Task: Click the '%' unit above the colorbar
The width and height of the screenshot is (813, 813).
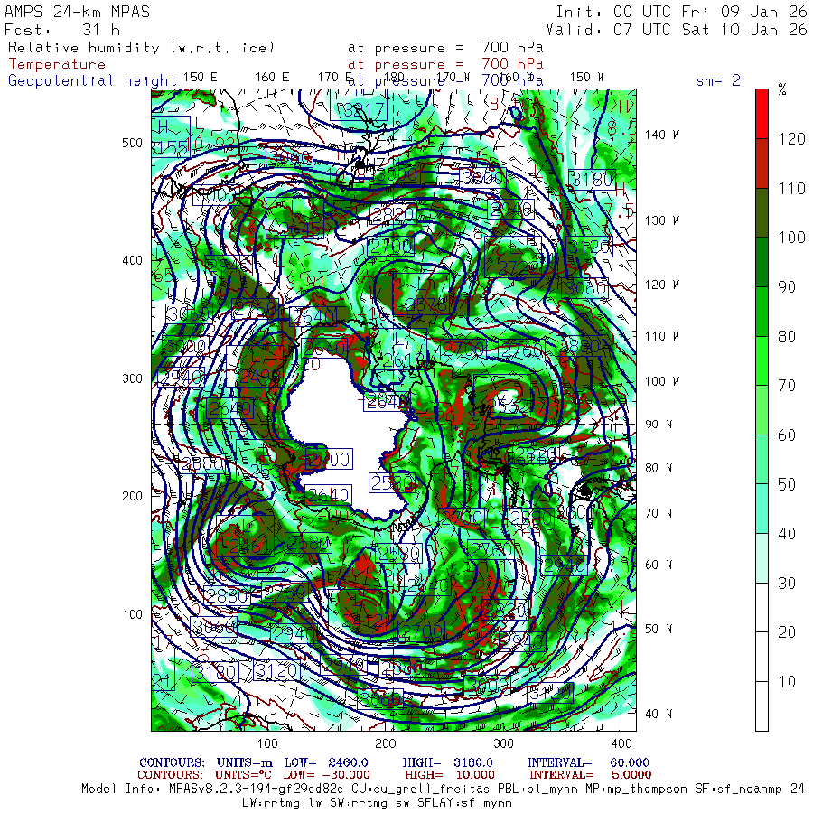Action: (x=782, y=89)
